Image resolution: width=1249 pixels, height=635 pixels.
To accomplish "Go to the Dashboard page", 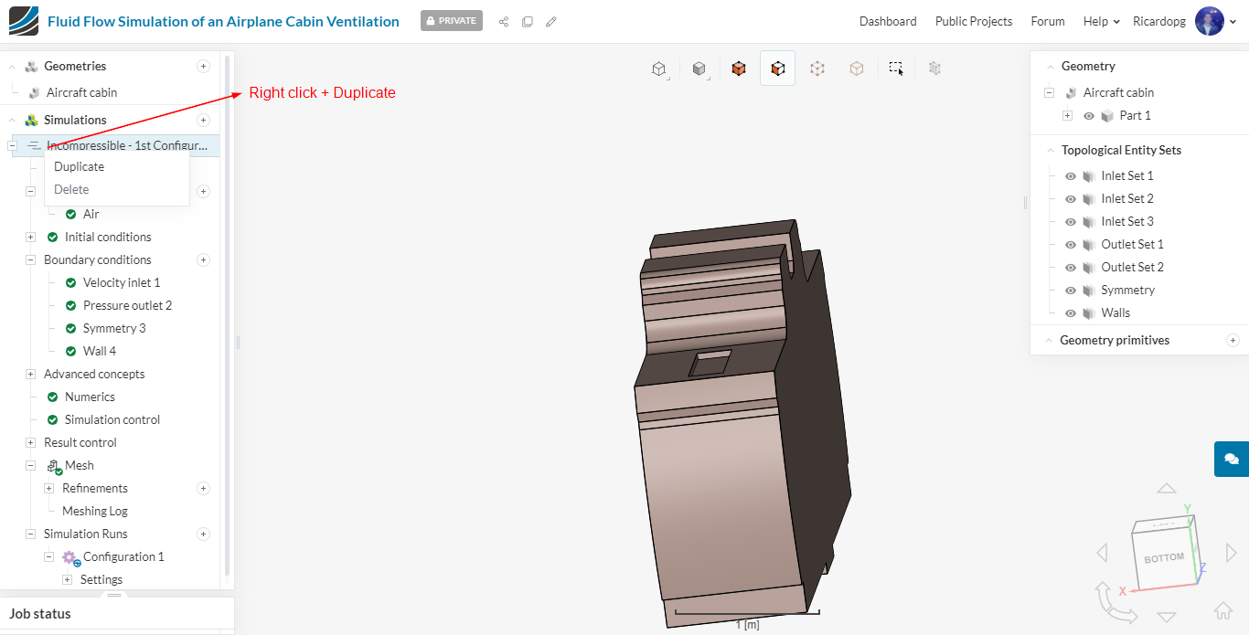I will pyautogui.click(x=887, y=21).
